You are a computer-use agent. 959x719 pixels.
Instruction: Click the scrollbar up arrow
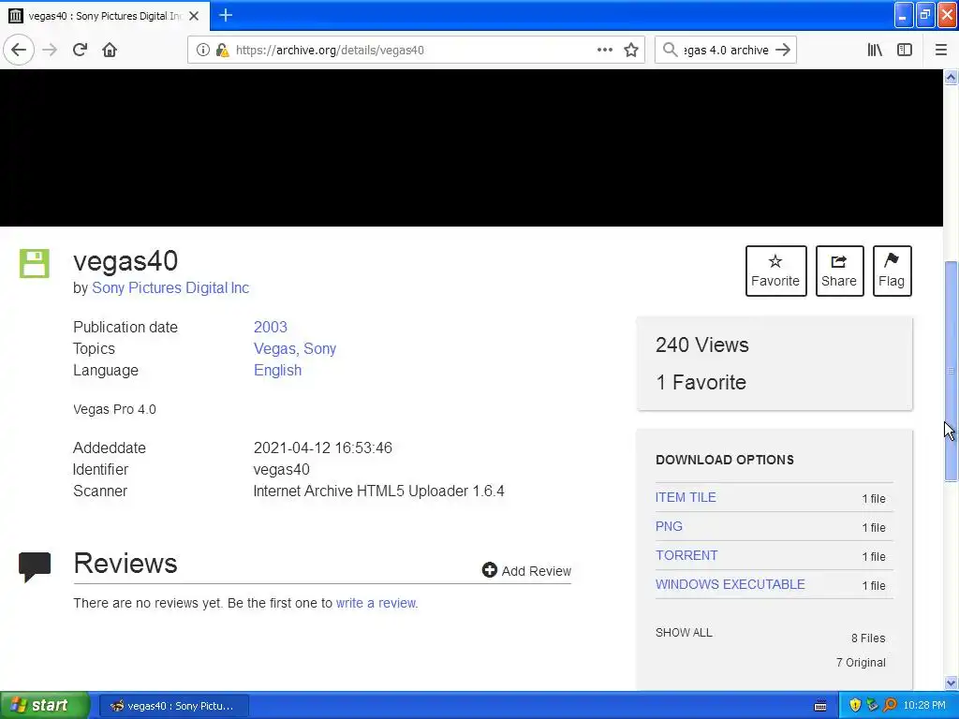(x=951, y=77)
